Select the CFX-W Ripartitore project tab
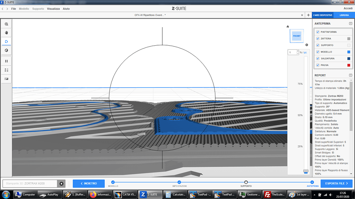355x199 pixels. pyautogui.click(x=150, y=15)
